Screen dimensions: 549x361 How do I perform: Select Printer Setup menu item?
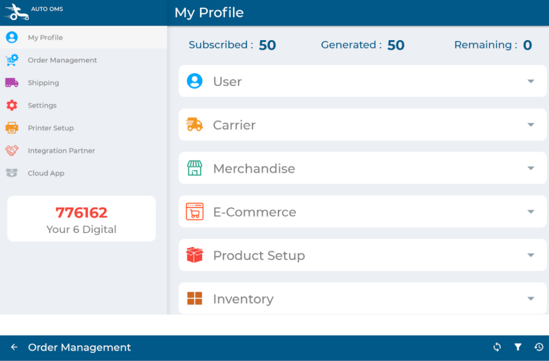point(84,128)
